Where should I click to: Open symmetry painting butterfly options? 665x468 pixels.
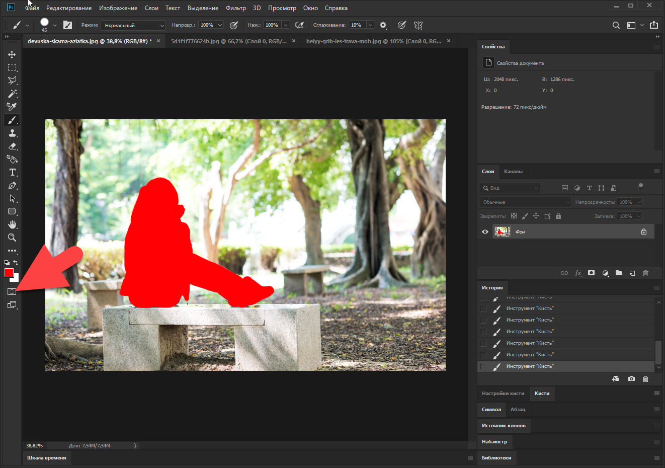click(418, 25)
